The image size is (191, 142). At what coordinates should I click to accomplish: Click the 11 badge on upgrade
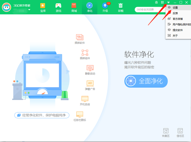[x=109, y=3]
